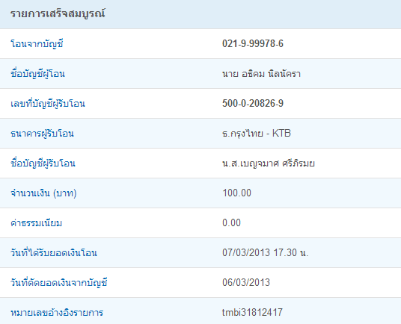
Task: Select the label 'เลขที่บัญชีผู้รับโอน'
Action: click(x=48, y=104)
